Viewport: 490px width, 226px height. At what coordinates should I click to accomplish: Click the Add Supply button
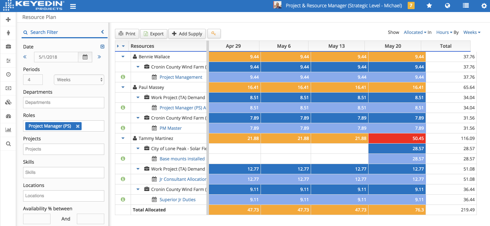pyautogui.click(x=187, y=34)
